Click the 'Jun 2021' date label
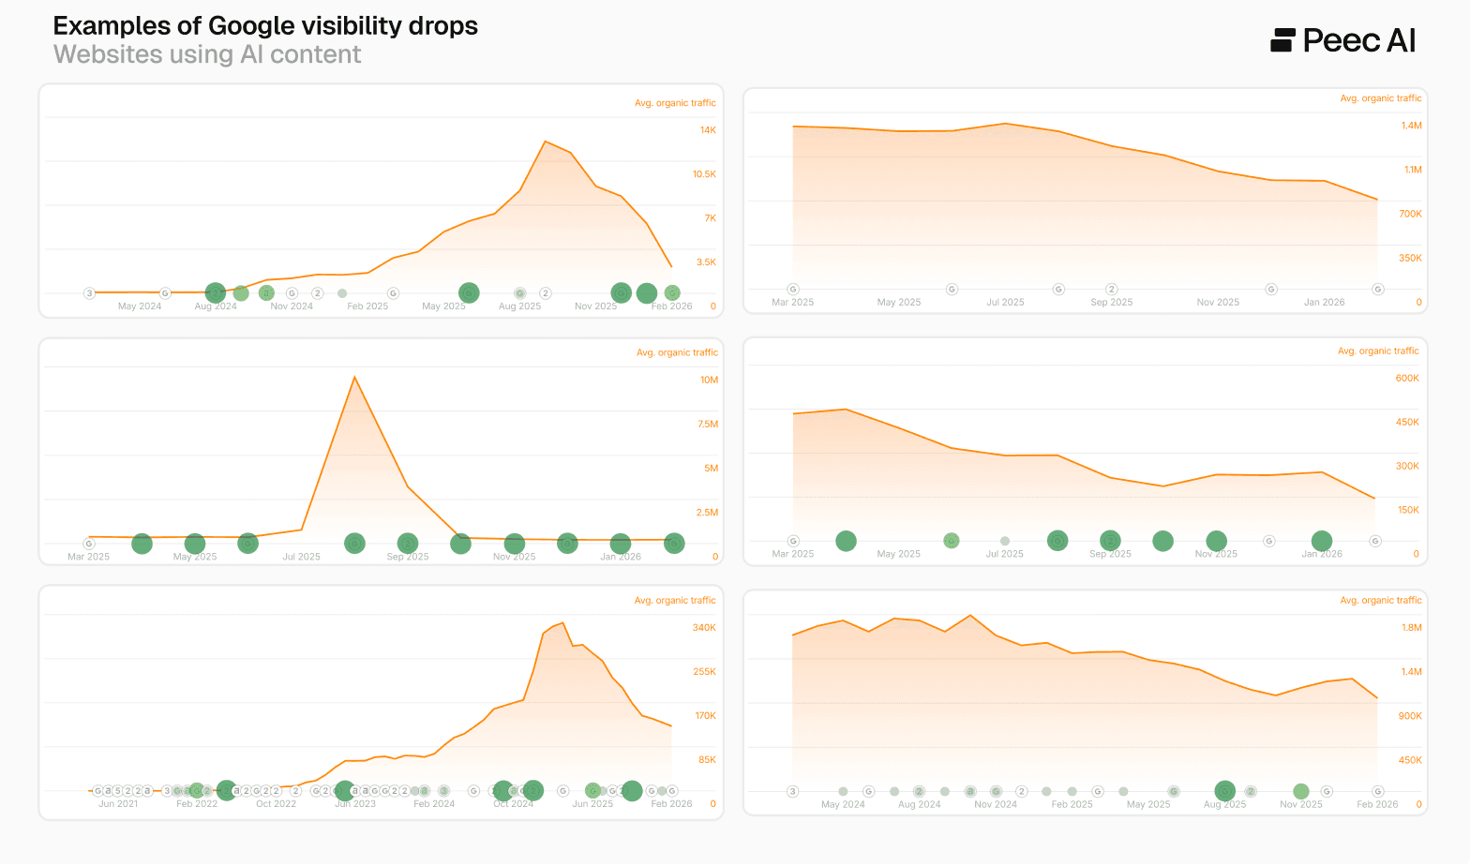This screenshot has height=866, width=1470. pos(118,804)
